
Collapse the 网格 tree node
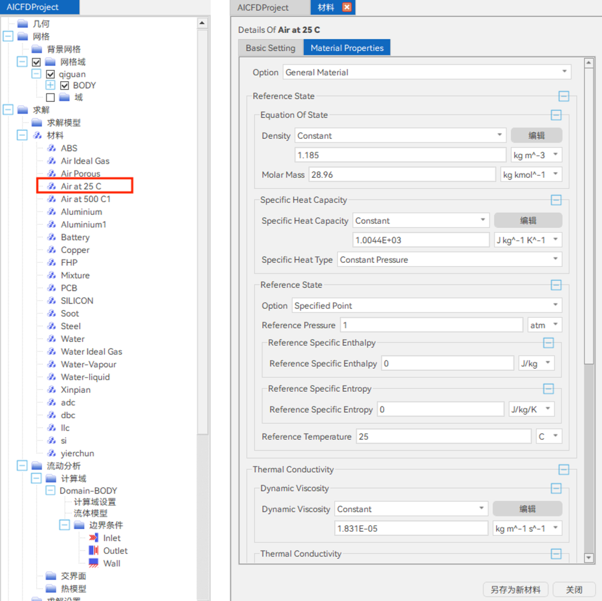8,36
